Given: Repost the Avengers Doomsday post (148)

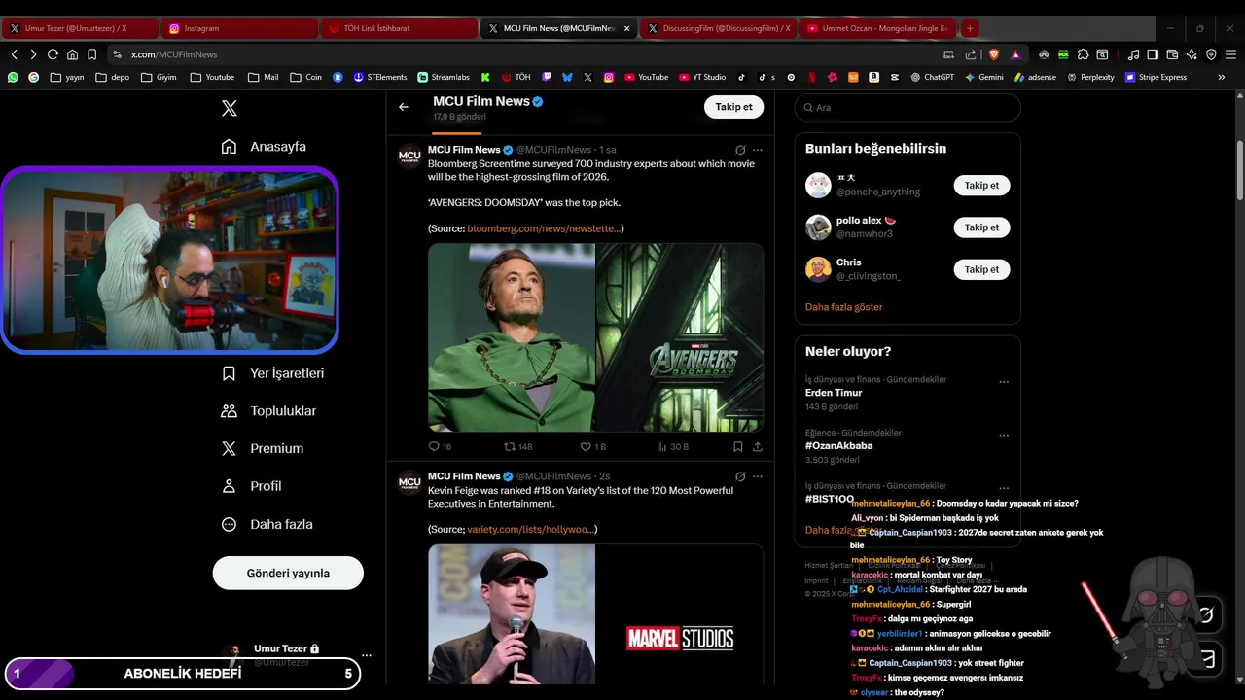Looking at the screenshot, I should point(517,447).
